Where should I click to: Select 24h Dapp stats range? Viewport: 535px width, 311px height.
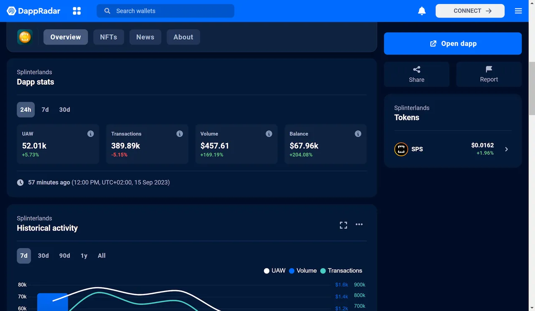pos(25,109)
